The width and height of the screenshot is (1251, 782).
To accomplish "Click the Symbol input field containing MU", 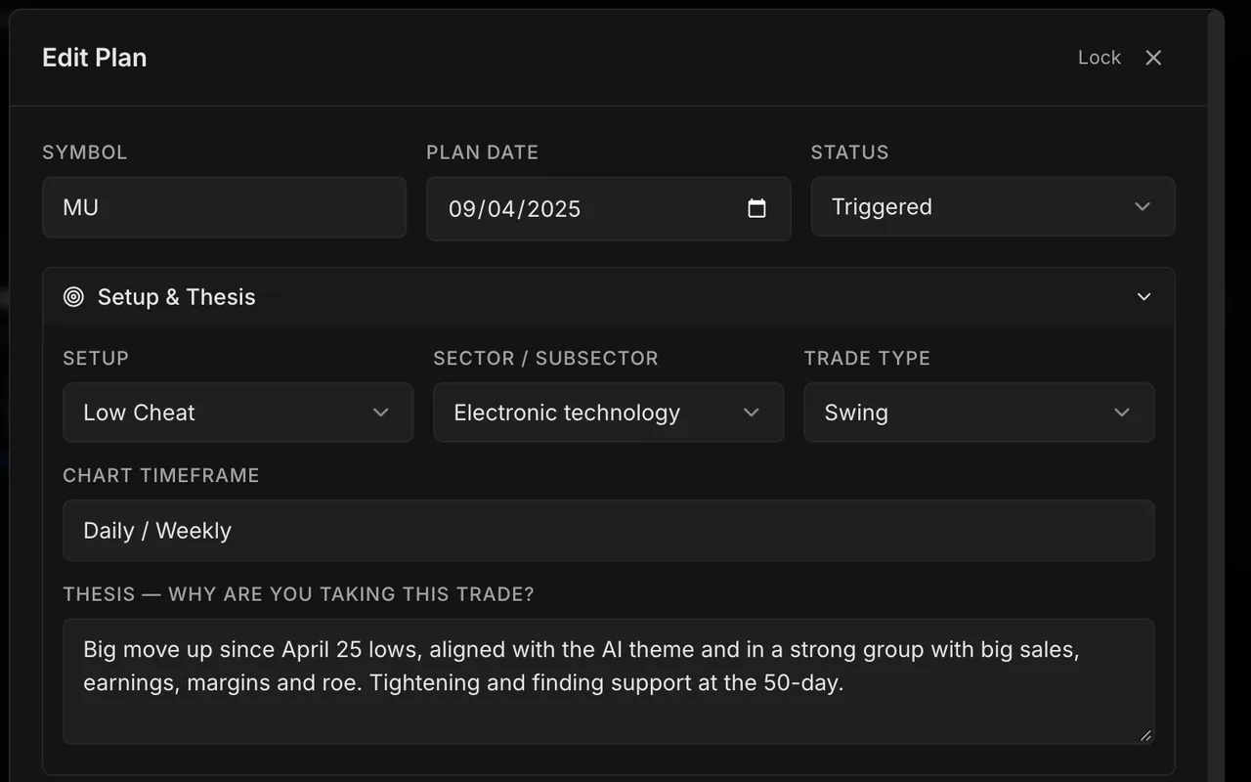I will [x=224, y=207].
